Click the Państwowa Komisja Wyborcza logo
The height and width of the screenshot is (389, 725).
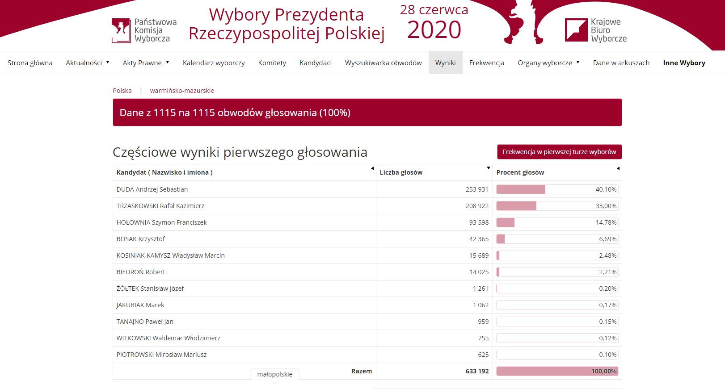tap(144, 30)
